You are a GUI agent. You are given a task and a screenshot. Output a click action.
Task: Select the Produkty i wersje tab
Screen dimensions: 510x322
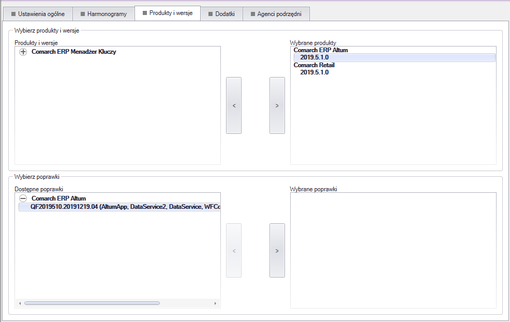168,13
